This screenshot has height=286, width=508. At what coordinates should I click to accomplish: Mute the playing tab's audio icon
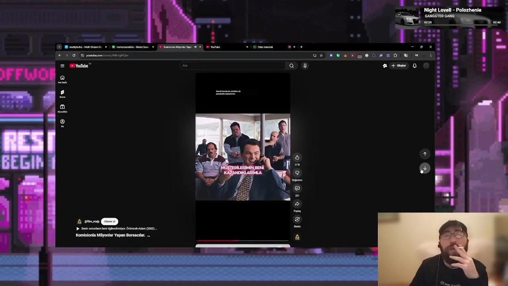pyautogui.click(x=195, y=47)
